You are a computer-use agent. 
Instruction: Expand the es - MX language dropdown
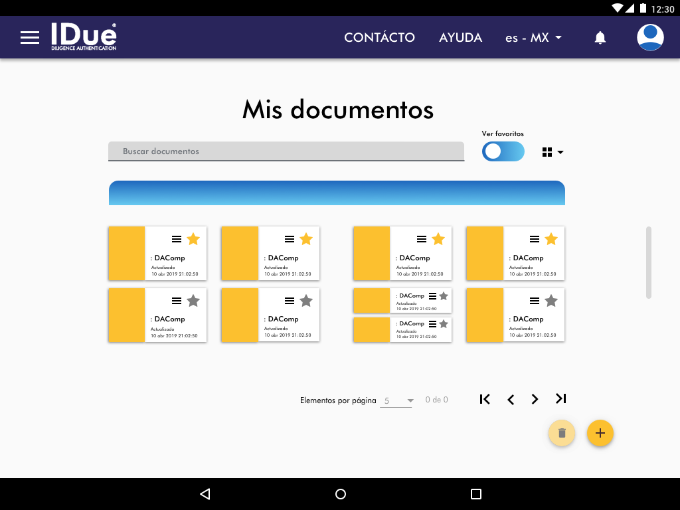(533, 38)
